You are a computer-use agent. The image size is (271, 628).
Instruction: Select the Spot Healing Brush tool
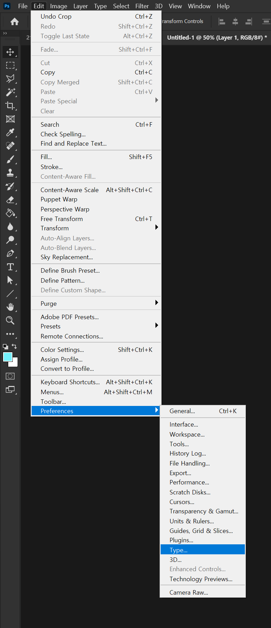pos(10,146)
